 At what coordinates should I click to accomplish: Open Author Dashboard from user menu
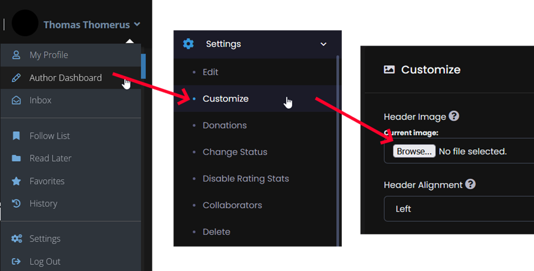(71, 78)
